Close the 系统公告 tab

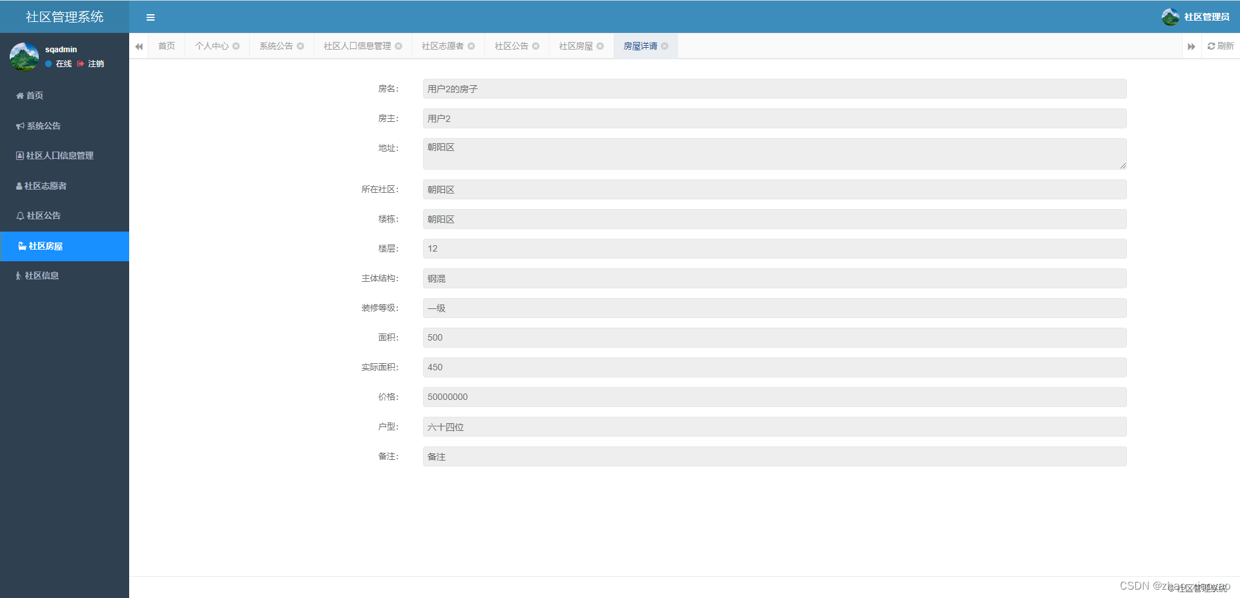(x=300, y=46)
